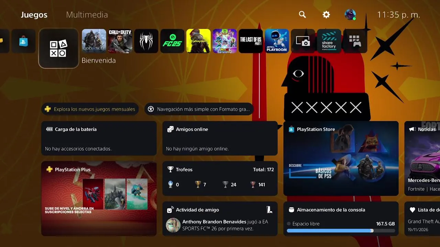Click the console storage free space bar

click(x=341, y=231)
